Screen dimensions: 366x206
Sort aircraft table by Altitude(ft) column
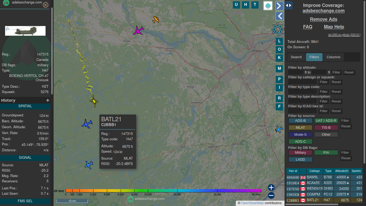(342, 171)
